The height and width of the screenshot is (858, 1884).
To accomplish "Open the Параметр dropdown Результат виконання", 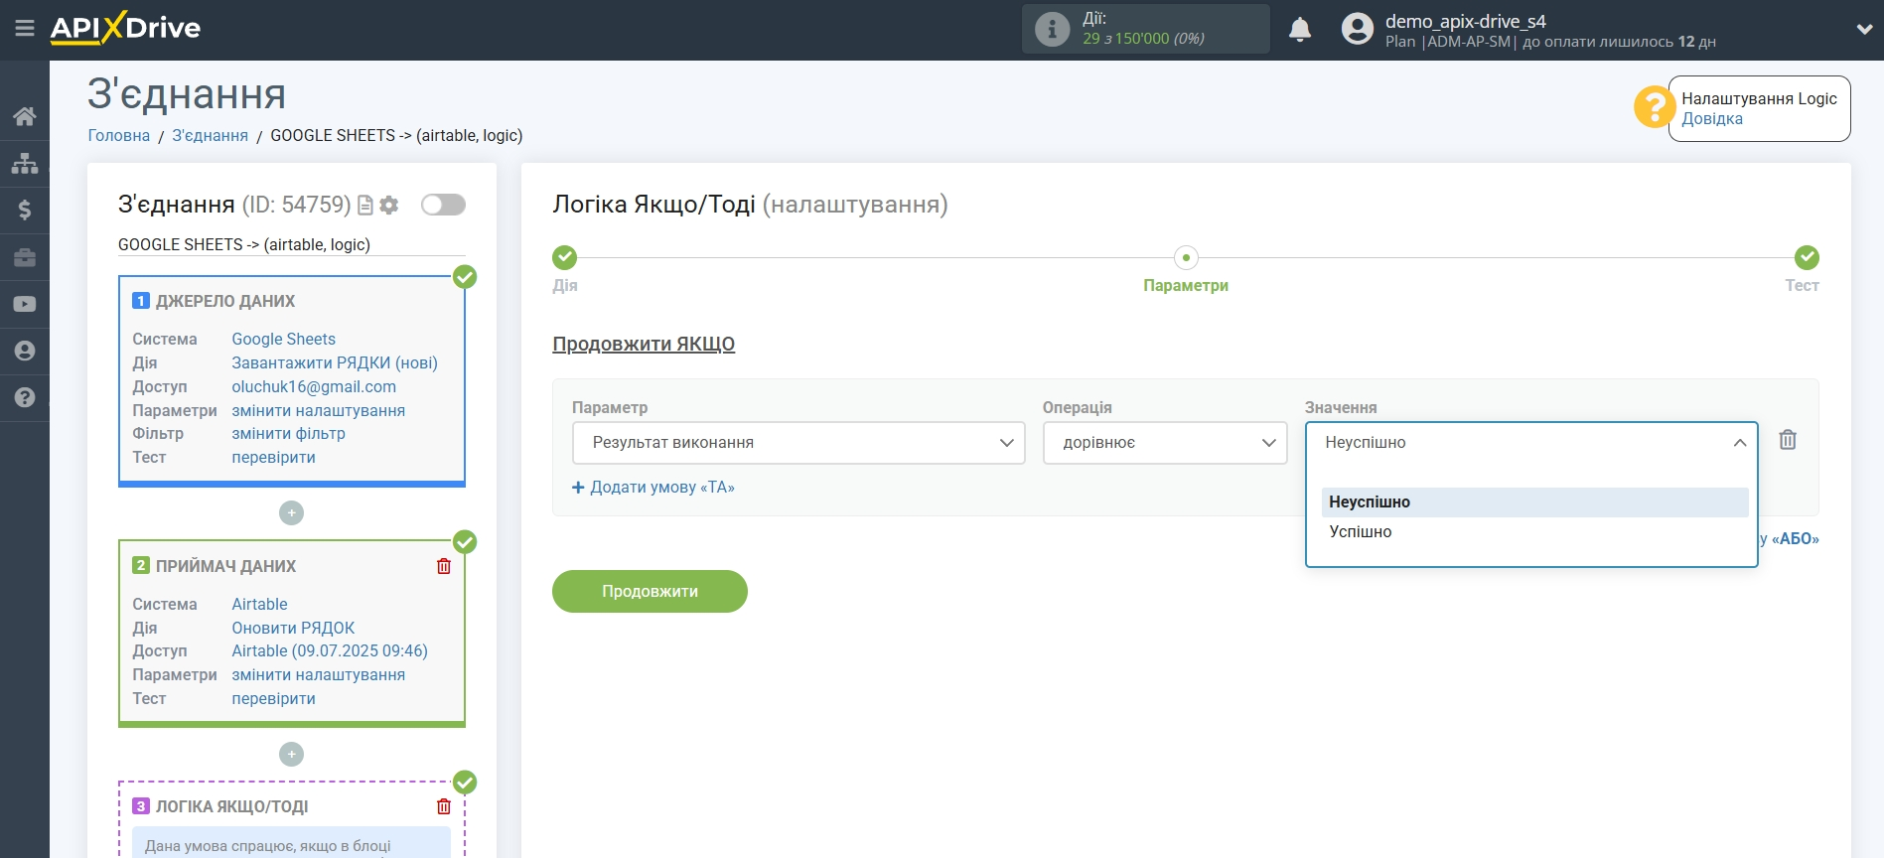I will tap(798, 443).
